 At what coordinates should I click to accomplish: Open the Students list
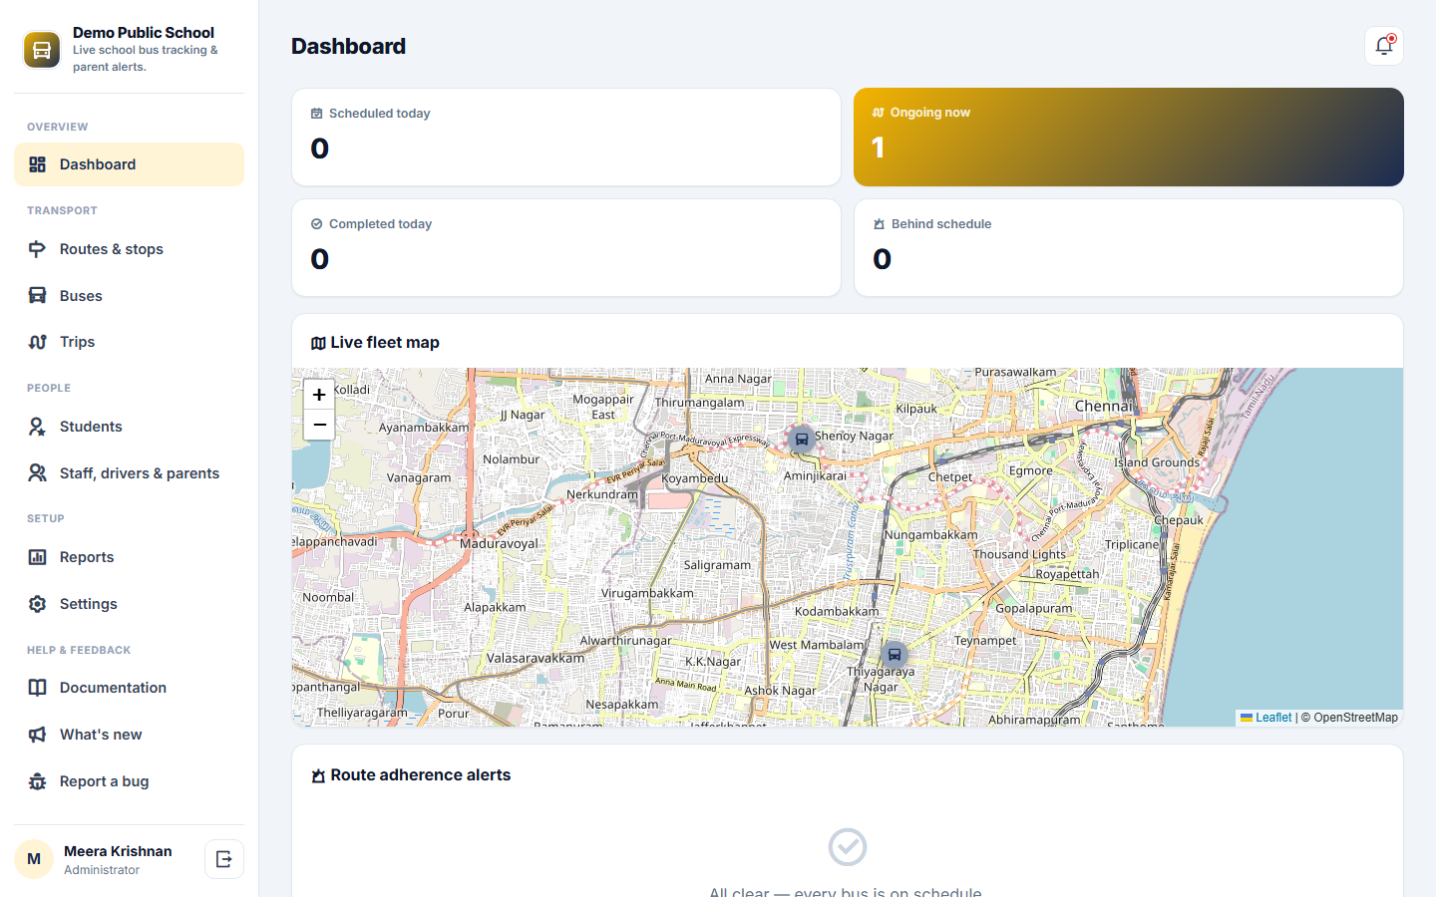point(129,427)
